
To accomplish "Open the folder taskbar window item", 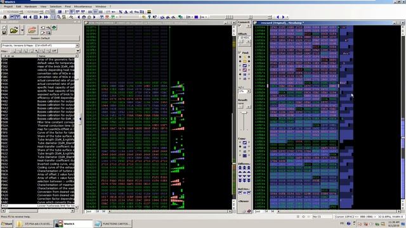I will coord(34,224).
